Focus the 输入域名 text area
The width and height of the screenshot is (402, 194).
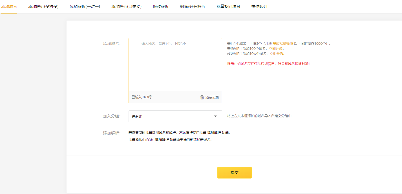pos(175,65)
